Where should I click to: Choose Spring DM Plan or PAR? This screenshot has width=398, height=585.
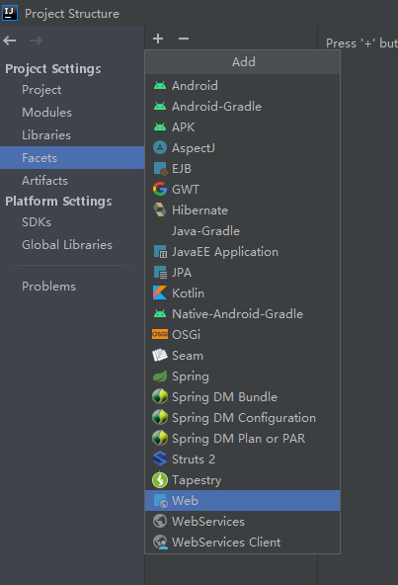coord(243,439)
